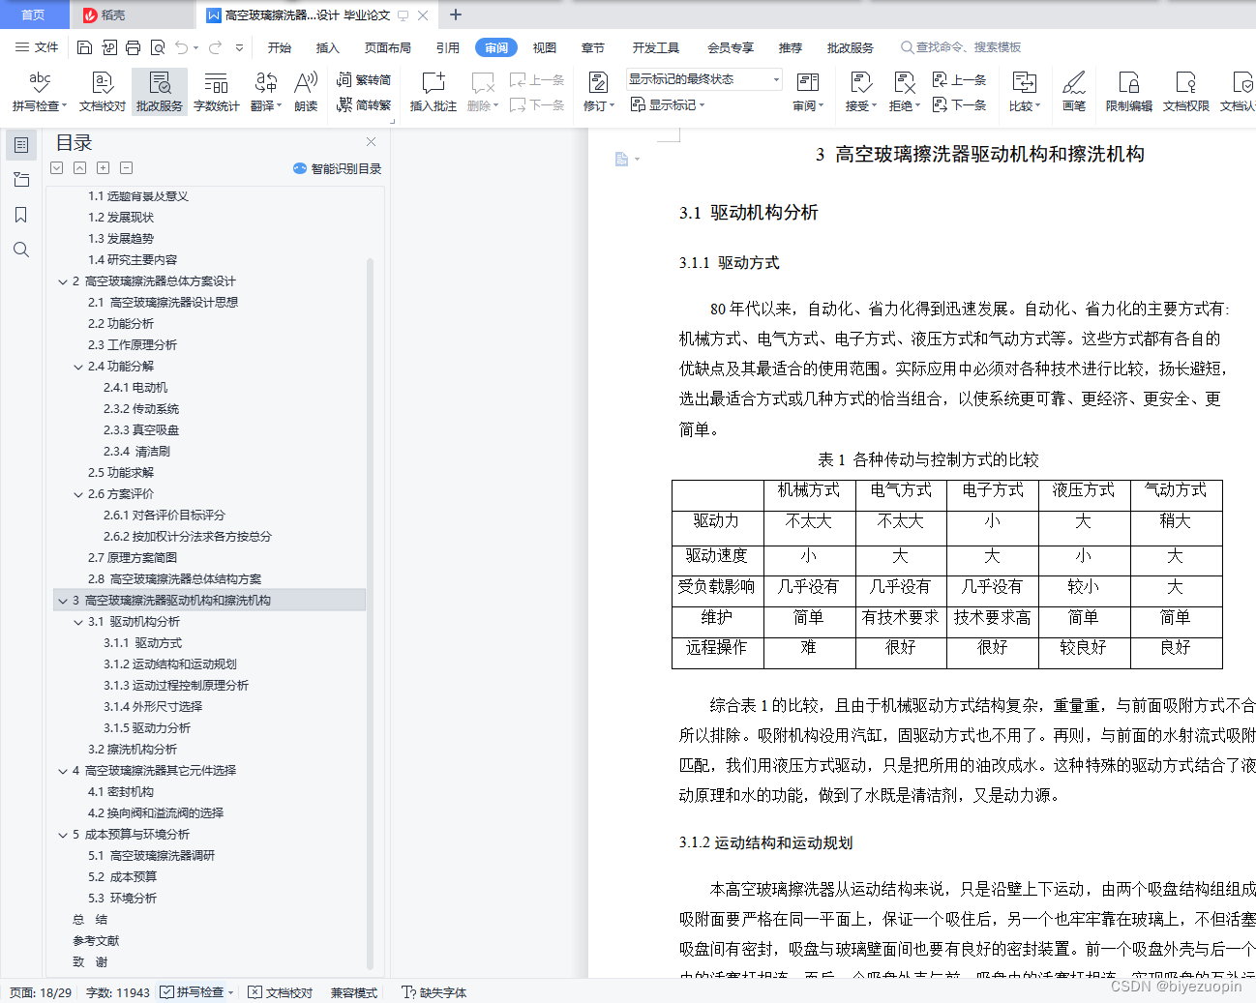Open the spell check tool (拼写检查)
This screenshot has height=1003, width=1256.
(x=39, y=92)
